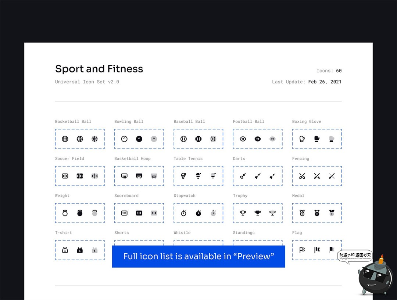Image resolution: width=397 pixels, height=300 pixels.
Task: Click the blue "Full icon list" banner
Action: click(198, 256)
